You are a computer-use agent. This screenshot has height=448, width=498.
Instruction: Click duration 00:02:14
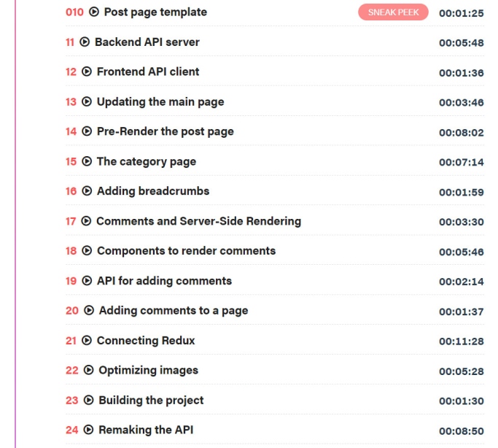pyautogui.click(x=462, y=282)
